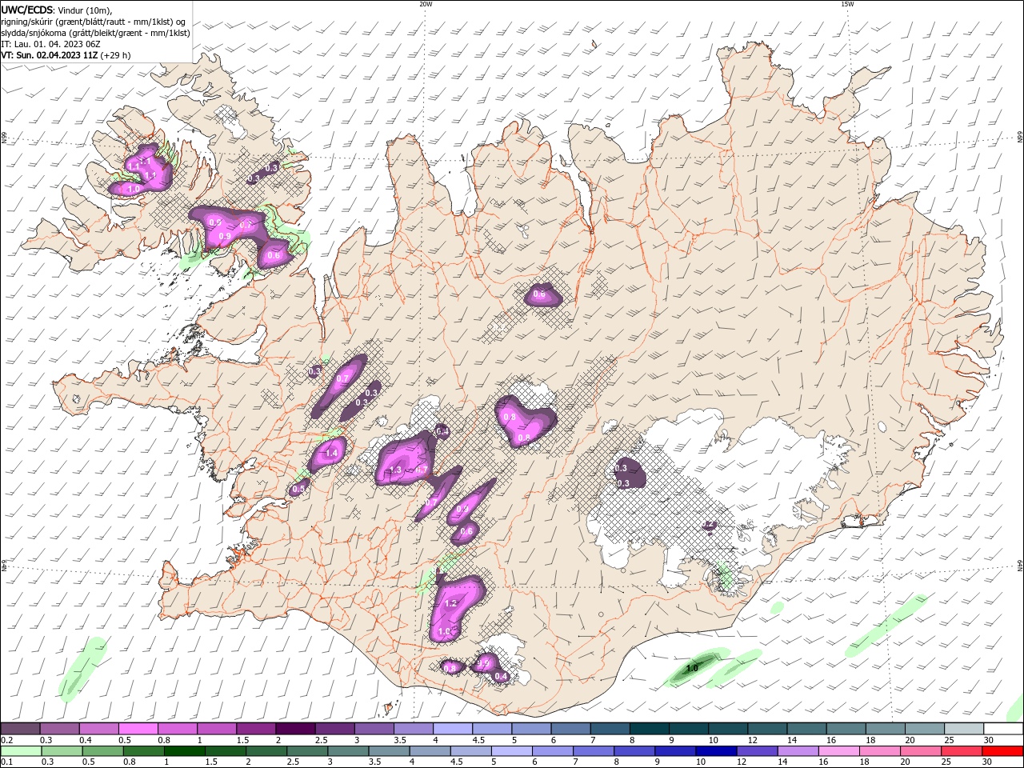The height and width of the screenshot is (768, 1024).
Task: Click the '1.4' precipitation value on map
Action: [332, 453]
